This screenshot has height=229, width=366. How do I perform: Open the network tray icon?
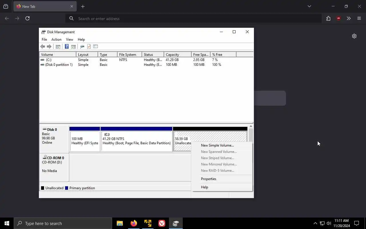[322, 223]
